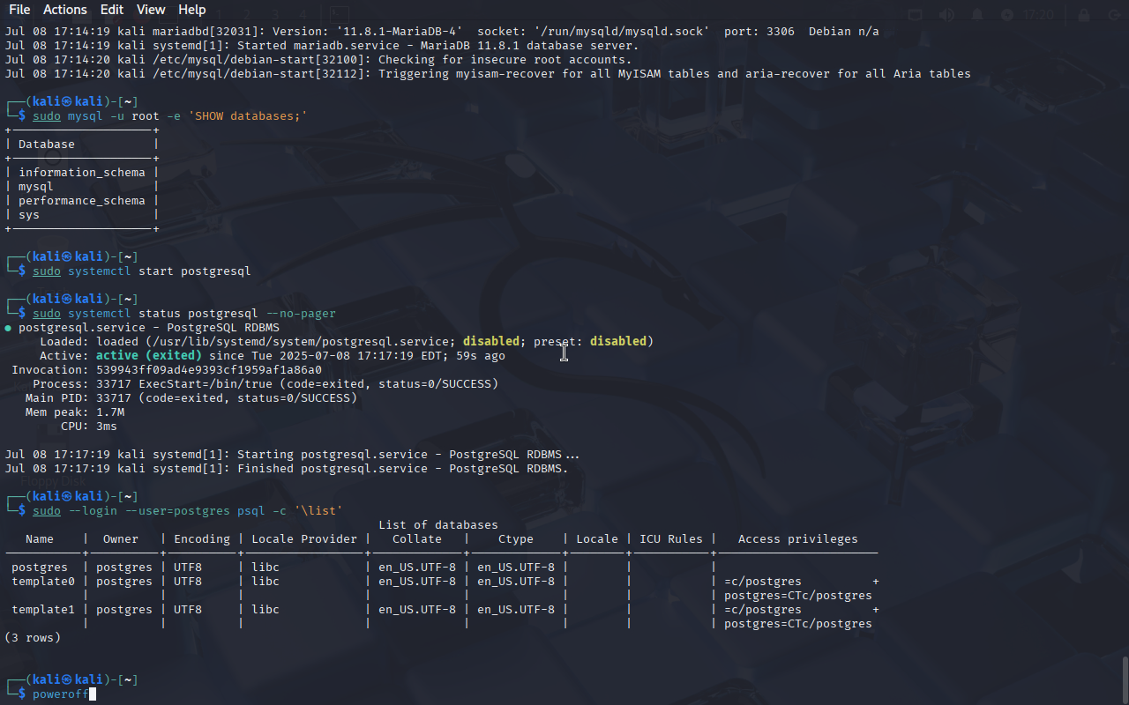
Task: Click the '(3 rows)' result count
Action: (33, 638)
